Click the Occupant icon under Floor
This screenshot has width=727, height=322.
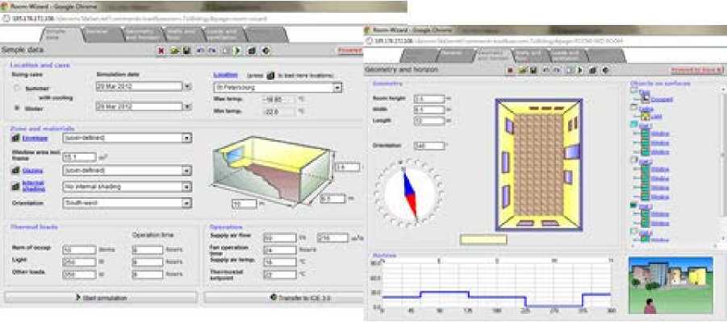tap(645, 98)
